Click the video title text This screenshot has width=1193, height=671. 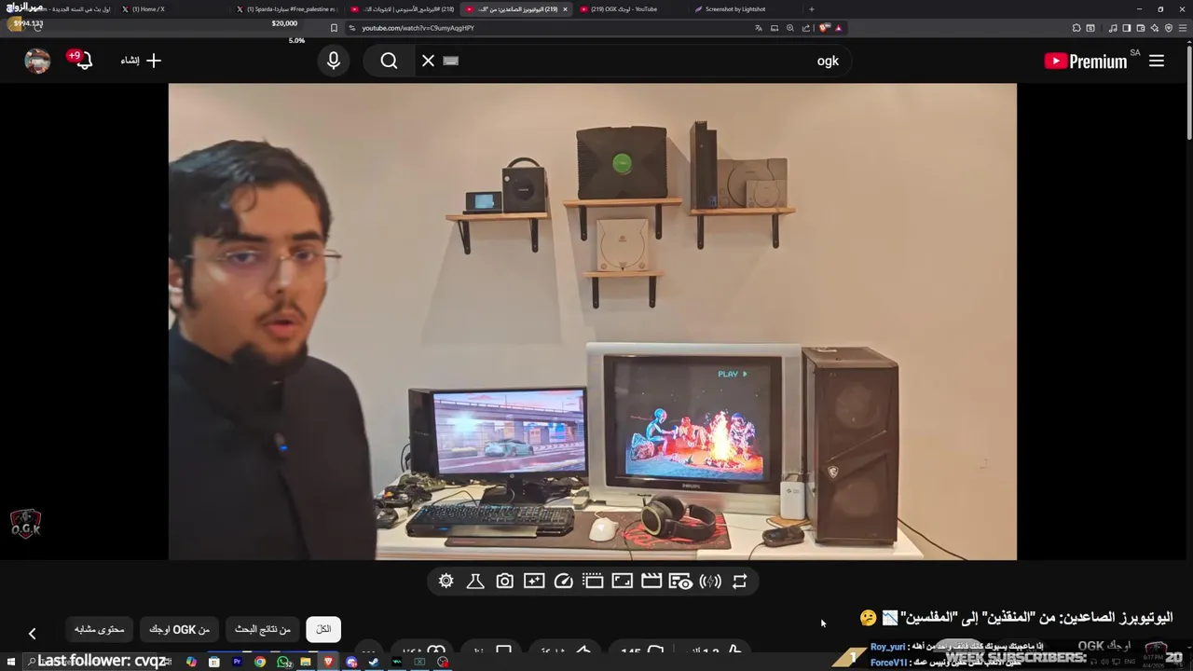point(1016,617)
